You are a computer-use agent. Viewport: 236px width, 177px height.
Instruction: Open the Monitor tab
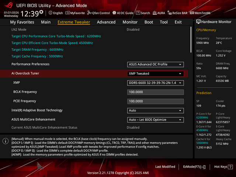click(130, 22)
